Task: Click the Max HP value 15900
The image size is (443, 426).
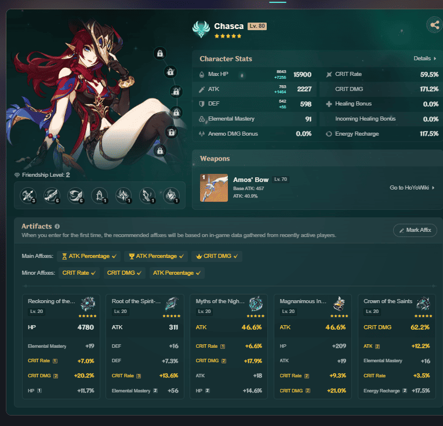Action: [x=302, y=75]
